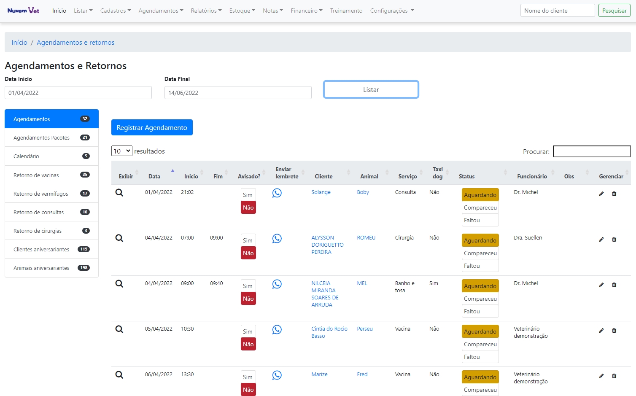Edit MEL's Banho e tosa appointment
This screenshot has width=636, height=396.
(601, 285)
